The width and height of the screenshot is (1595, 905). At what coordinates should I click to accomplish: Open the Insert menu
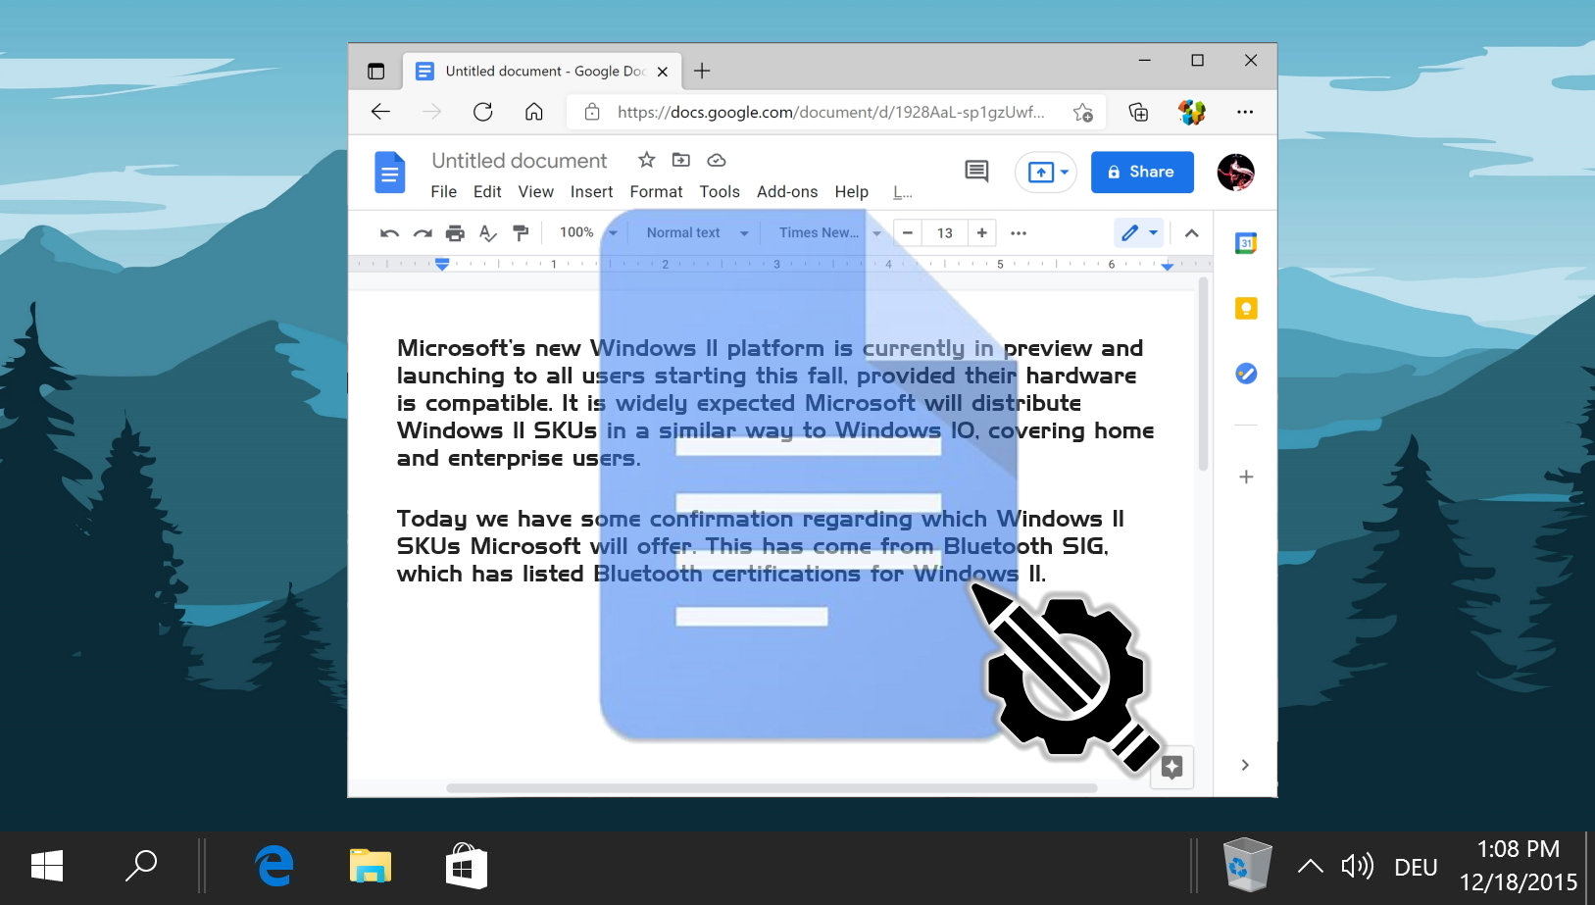tap(592, 192)
